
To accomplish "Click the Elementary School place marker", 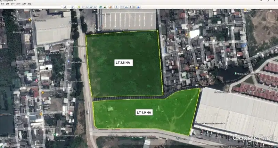I will coord(34,31).
